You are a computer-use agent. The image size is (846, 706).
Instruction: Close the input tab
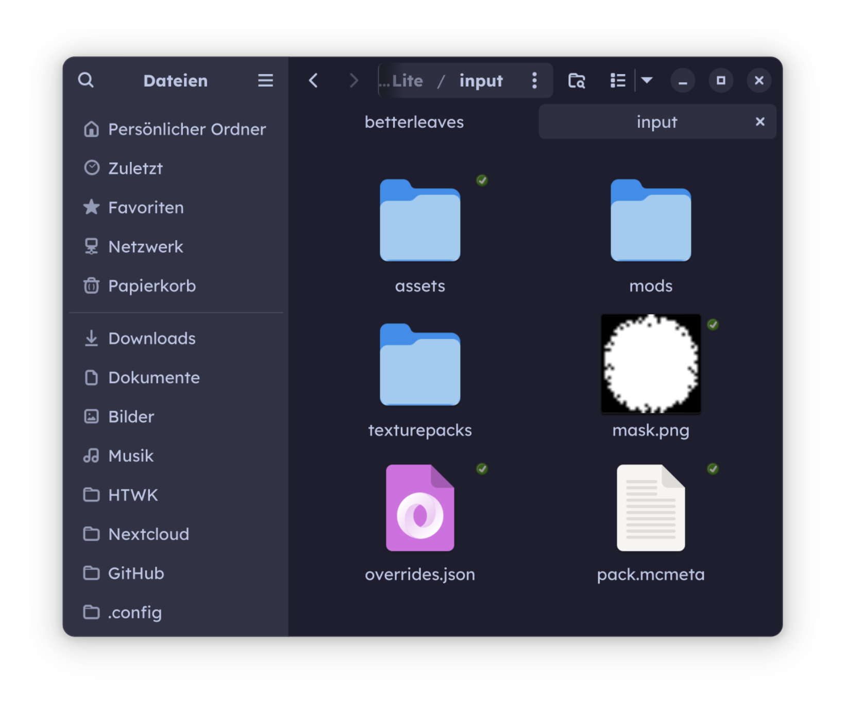coord(759,122)
